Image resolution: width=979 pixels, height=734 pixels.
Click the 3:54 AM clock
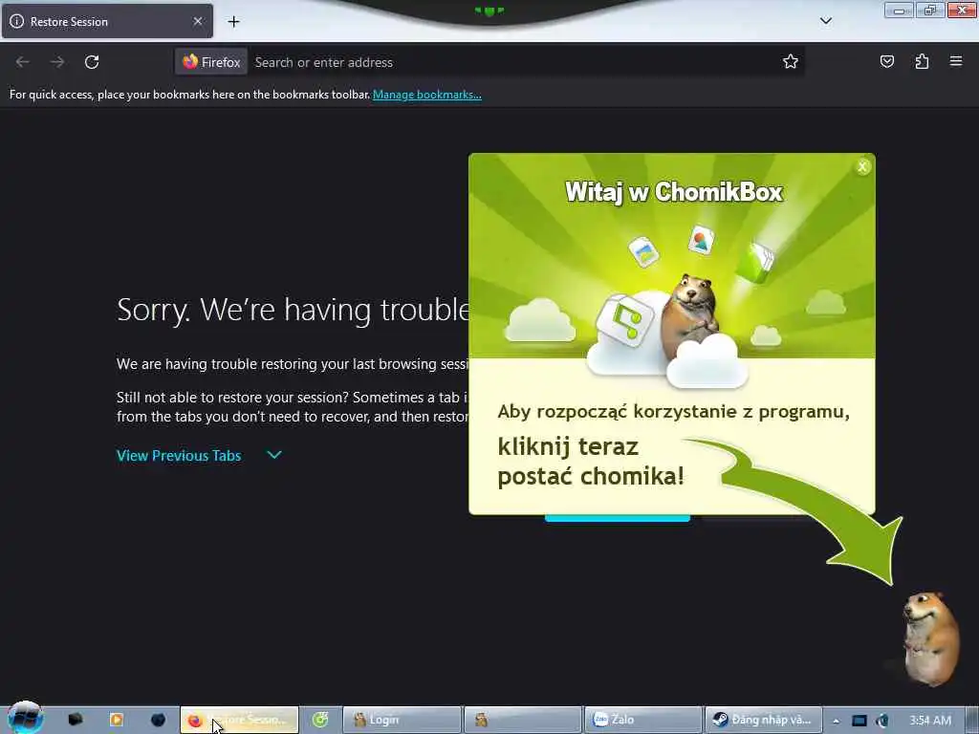click(930, 721)
